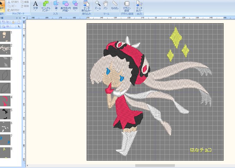Open the マニュアルパンチ dropdown
This screenshot has width=235, height=168.
[46, 6]
